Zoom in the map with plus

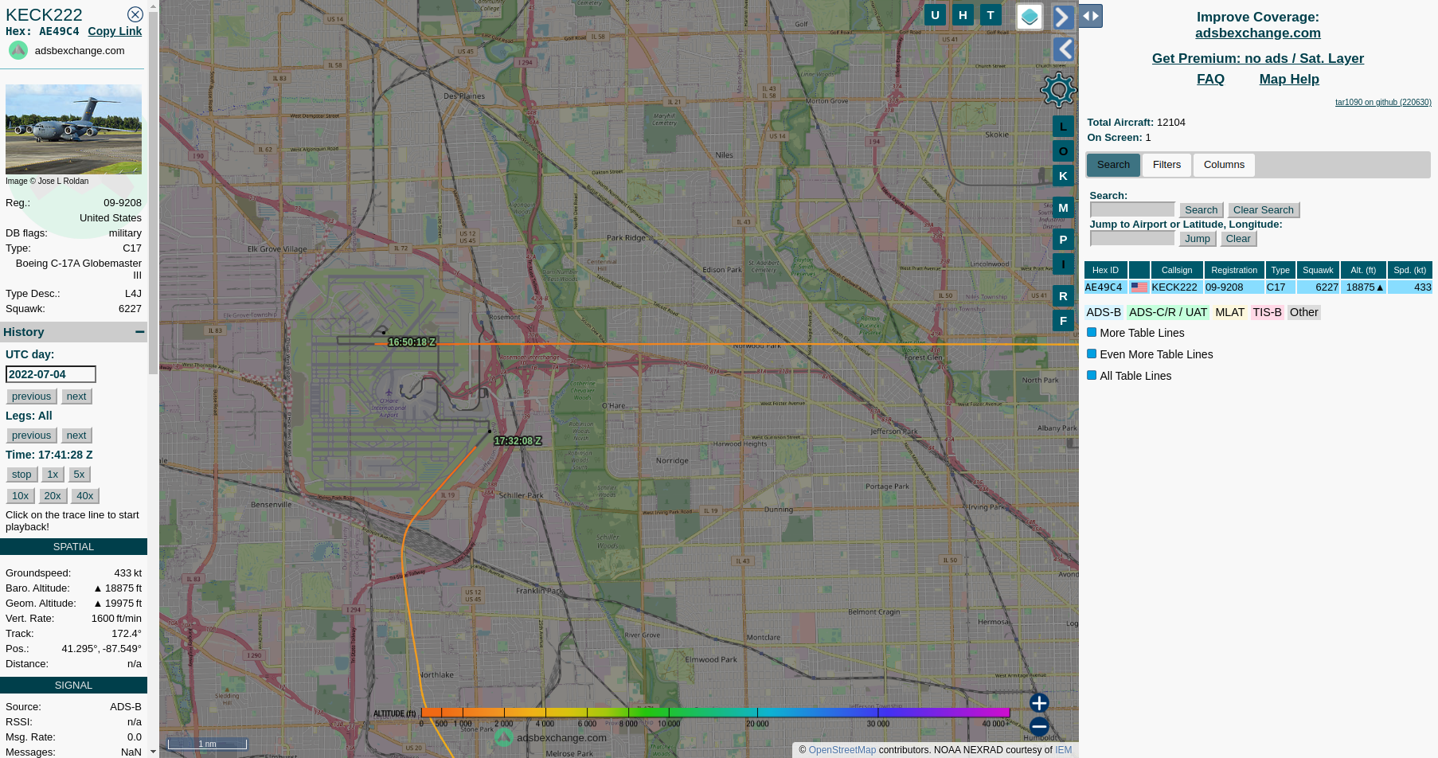pyautogui.click(x=1039, y=703)
